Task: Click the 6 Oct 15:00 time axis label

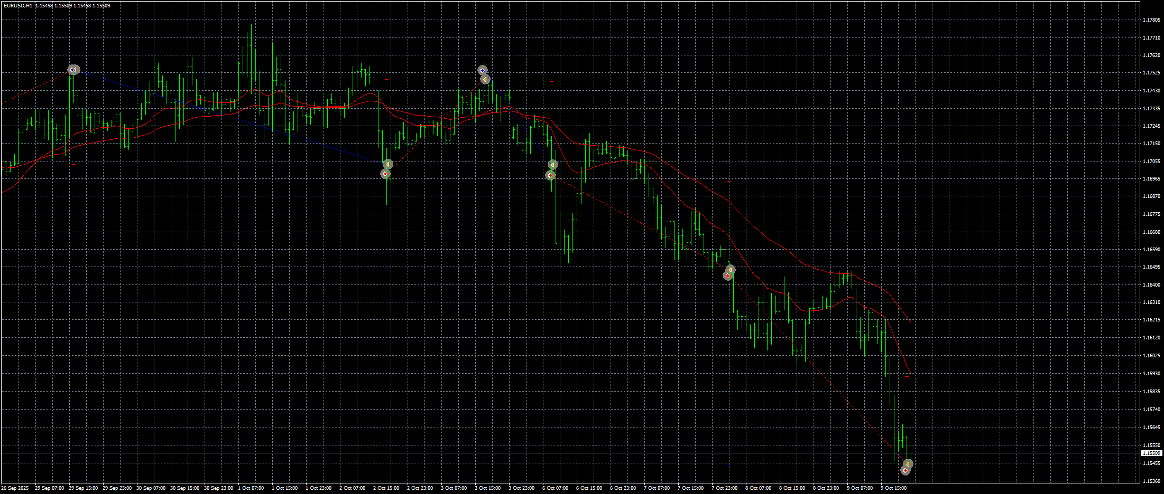Action: [589, 488]
